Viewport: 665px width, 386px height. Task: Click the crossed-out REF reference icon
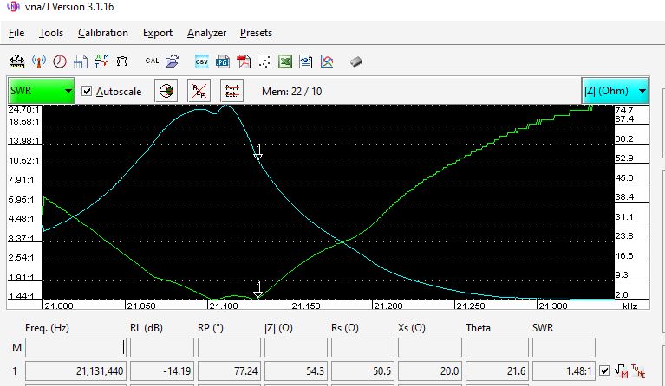pyautogui.click(x=199, y=91)
